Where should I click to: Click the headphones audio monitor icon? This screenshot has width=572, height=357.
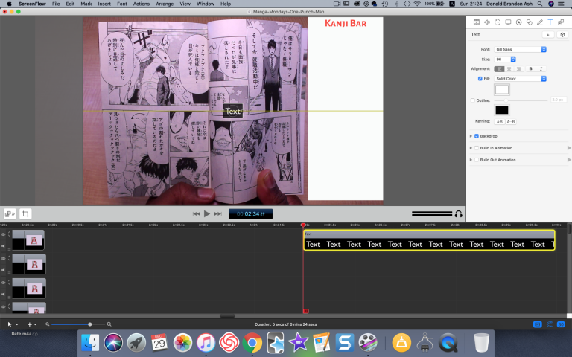pos(459,214)
